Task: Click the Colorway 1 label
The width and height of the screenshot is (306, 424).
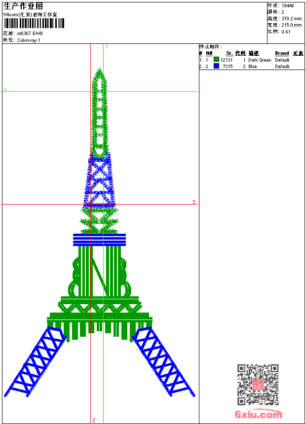Action: point(29,40)
